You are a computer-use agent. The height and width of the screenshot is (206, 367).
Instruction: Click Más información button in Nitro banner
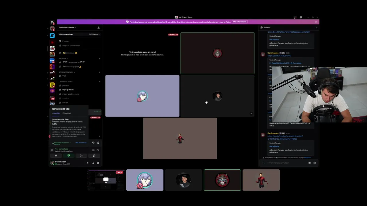click(239, 22)
